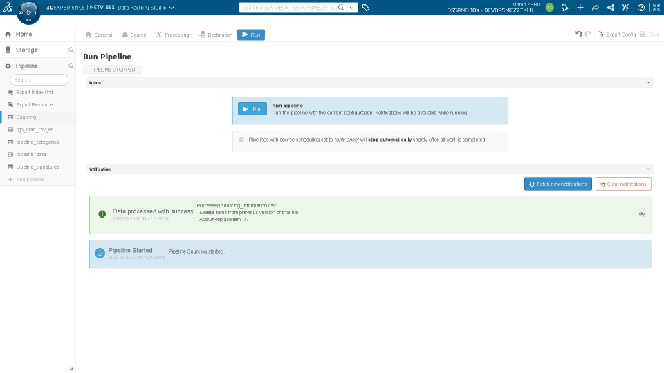Screen dimensions: 664x373
Task: Select pipeline_signatures item
Action: point(37,166)
